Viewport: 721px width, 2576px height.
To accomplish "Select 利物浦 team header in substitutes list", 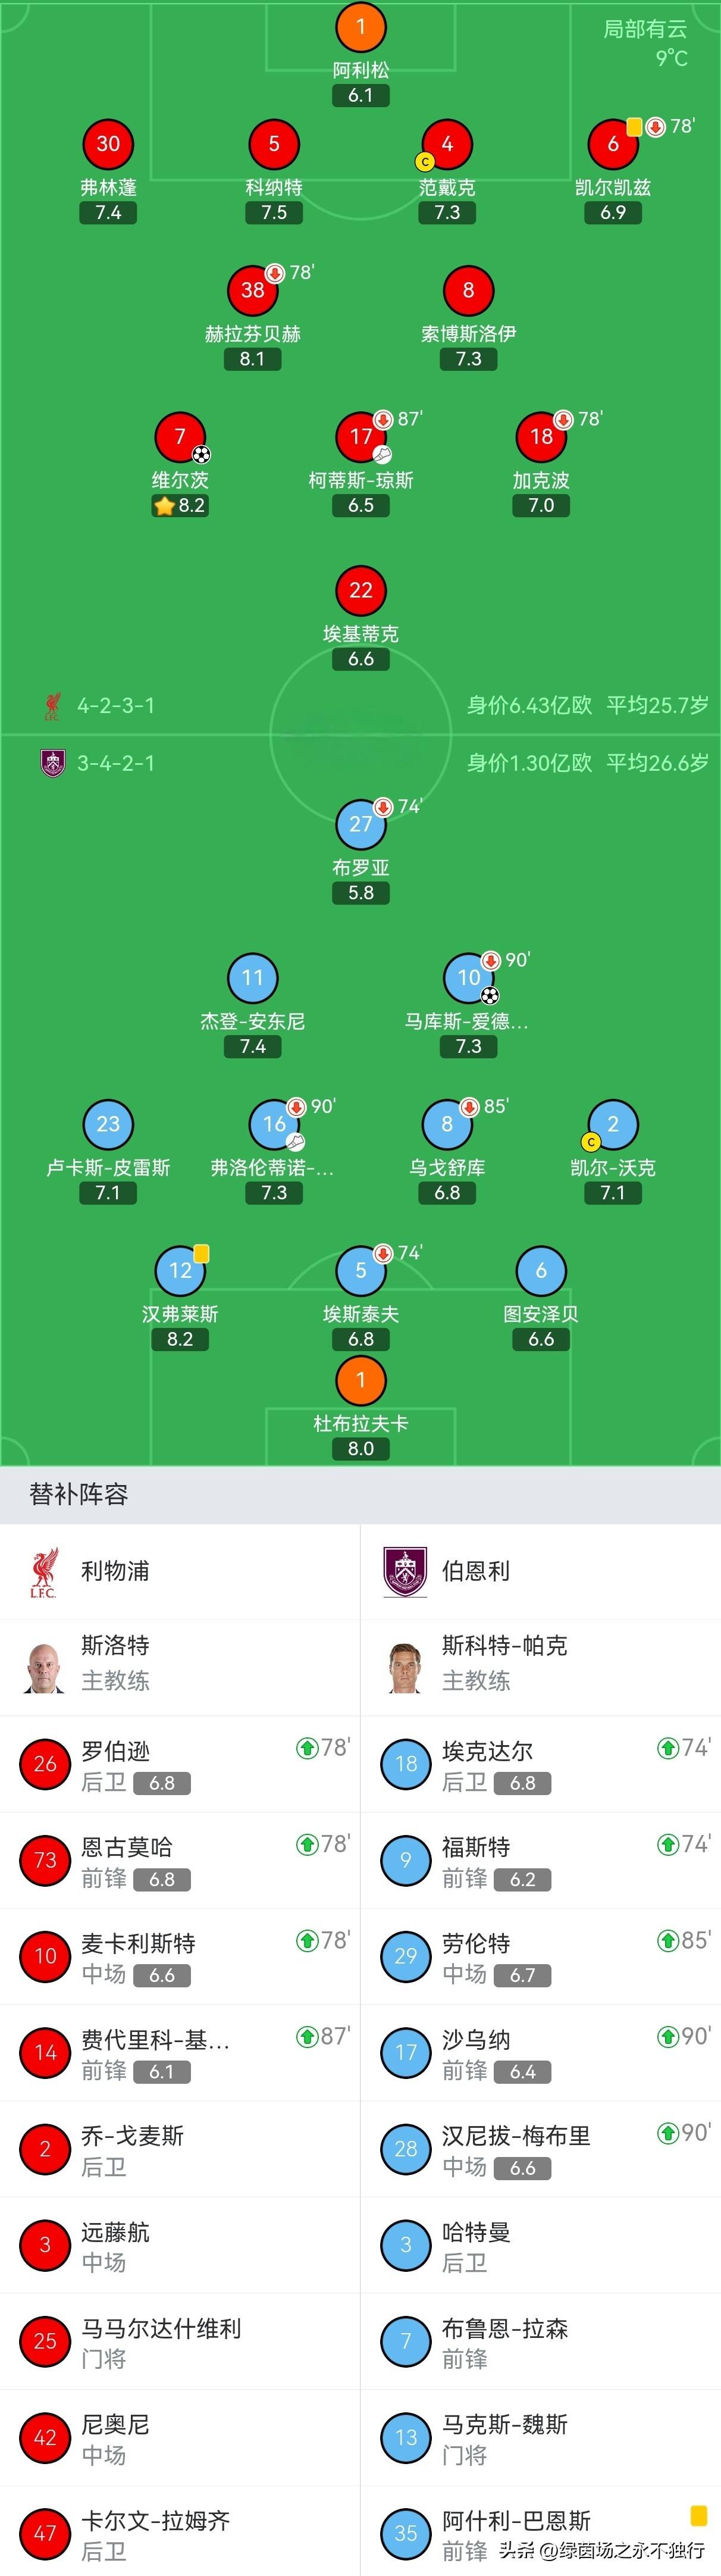I will point(115,1571).
